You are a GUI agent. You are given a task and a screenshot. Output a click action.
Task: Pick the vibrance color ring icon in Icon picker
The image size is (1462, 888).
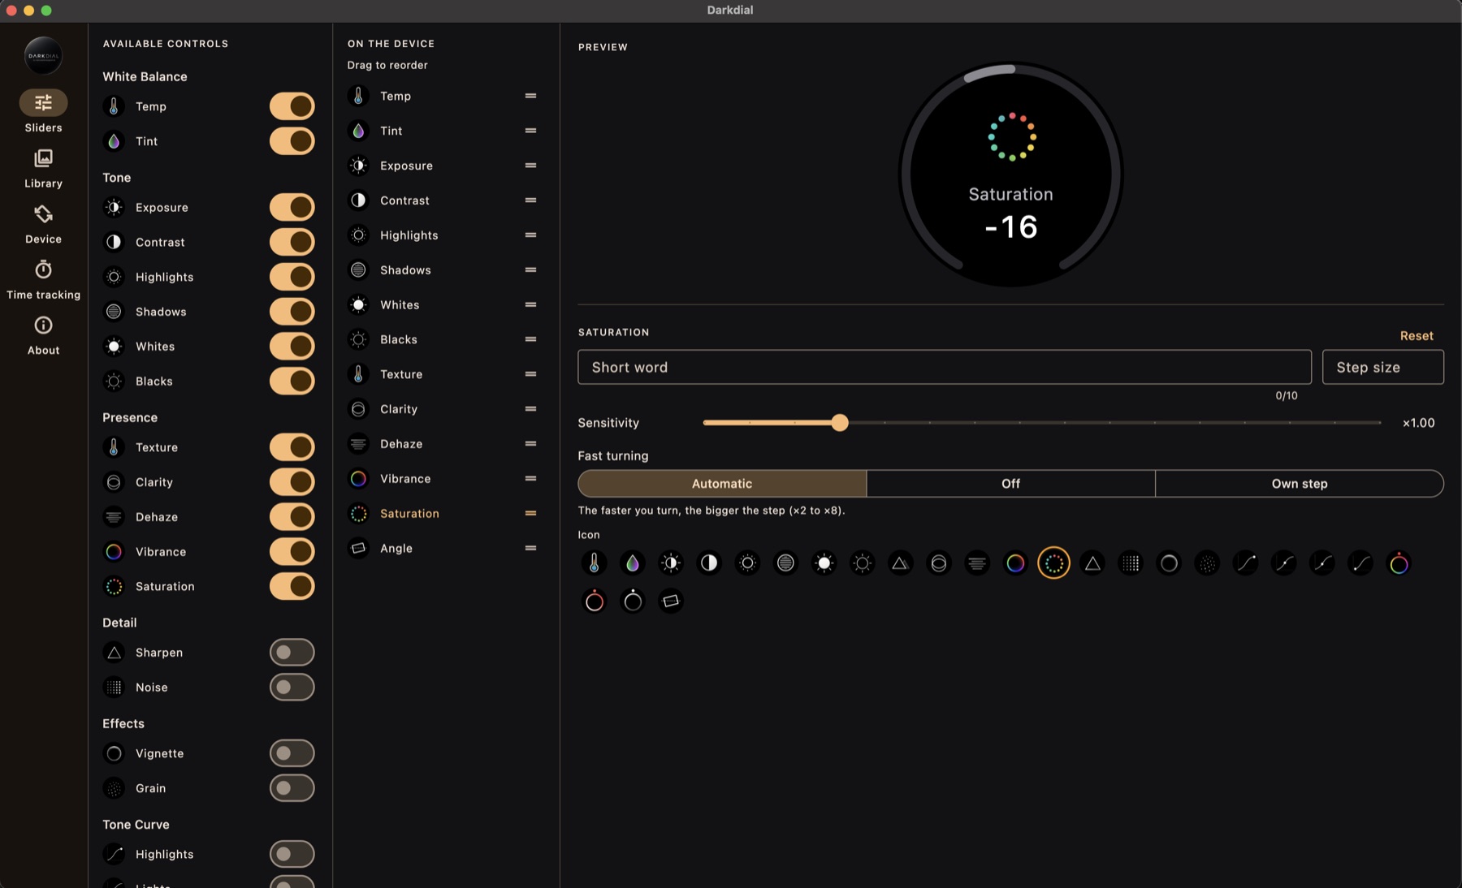(1015, 563)
